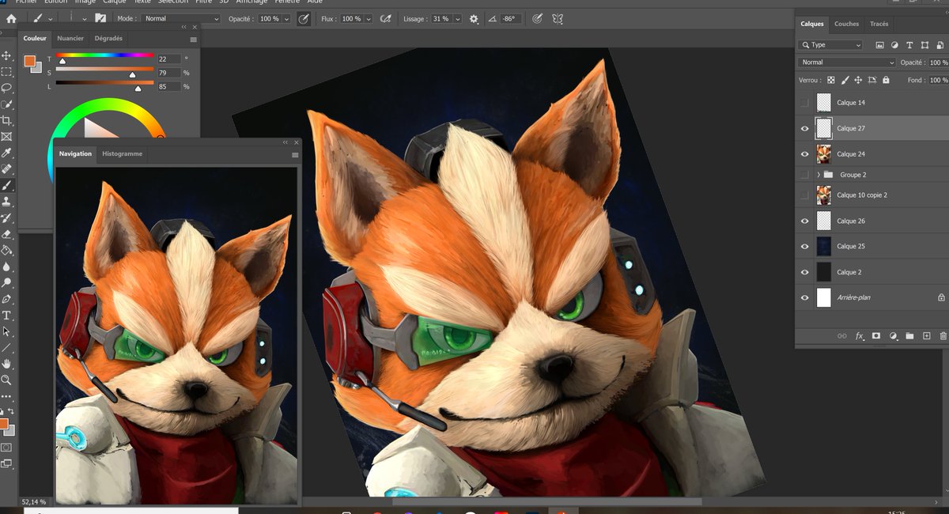Hide the Calque 2 layer
The image size is (949, 514).
click(804, 272)
